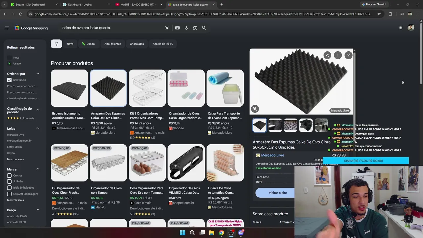Image resolution: width=423 pixels, height=238 pixels.
Task: Select the third thumbnail showing foam closeup
Action: coord(290,125)
